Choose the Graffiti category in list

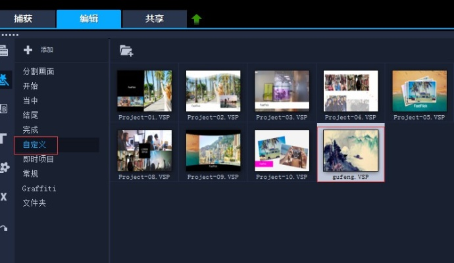pyautogui.click(x=39, y=189)
